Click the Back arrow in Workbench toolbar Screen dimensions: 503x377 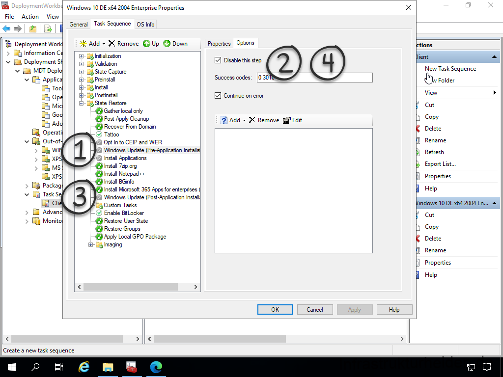click(6, 28)
